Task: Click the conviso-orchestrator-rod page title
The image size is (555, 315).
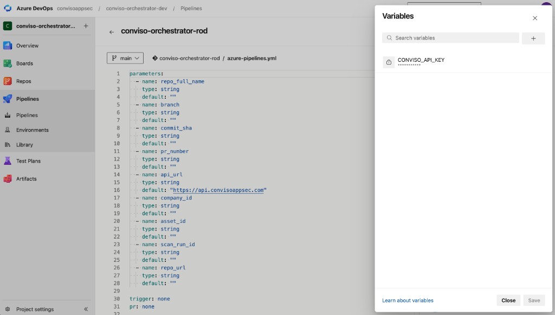Action: pos(164,31)
